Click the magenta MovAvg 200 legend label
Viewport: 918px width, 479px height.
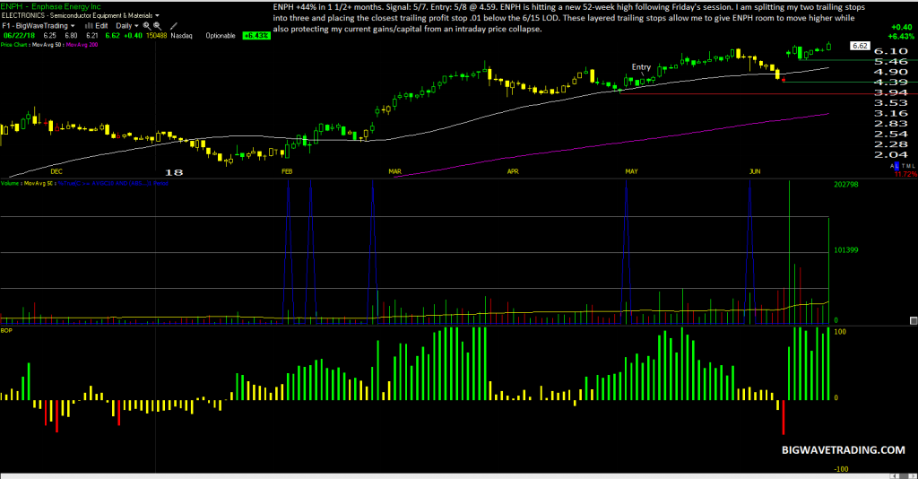tap(82, 45)
